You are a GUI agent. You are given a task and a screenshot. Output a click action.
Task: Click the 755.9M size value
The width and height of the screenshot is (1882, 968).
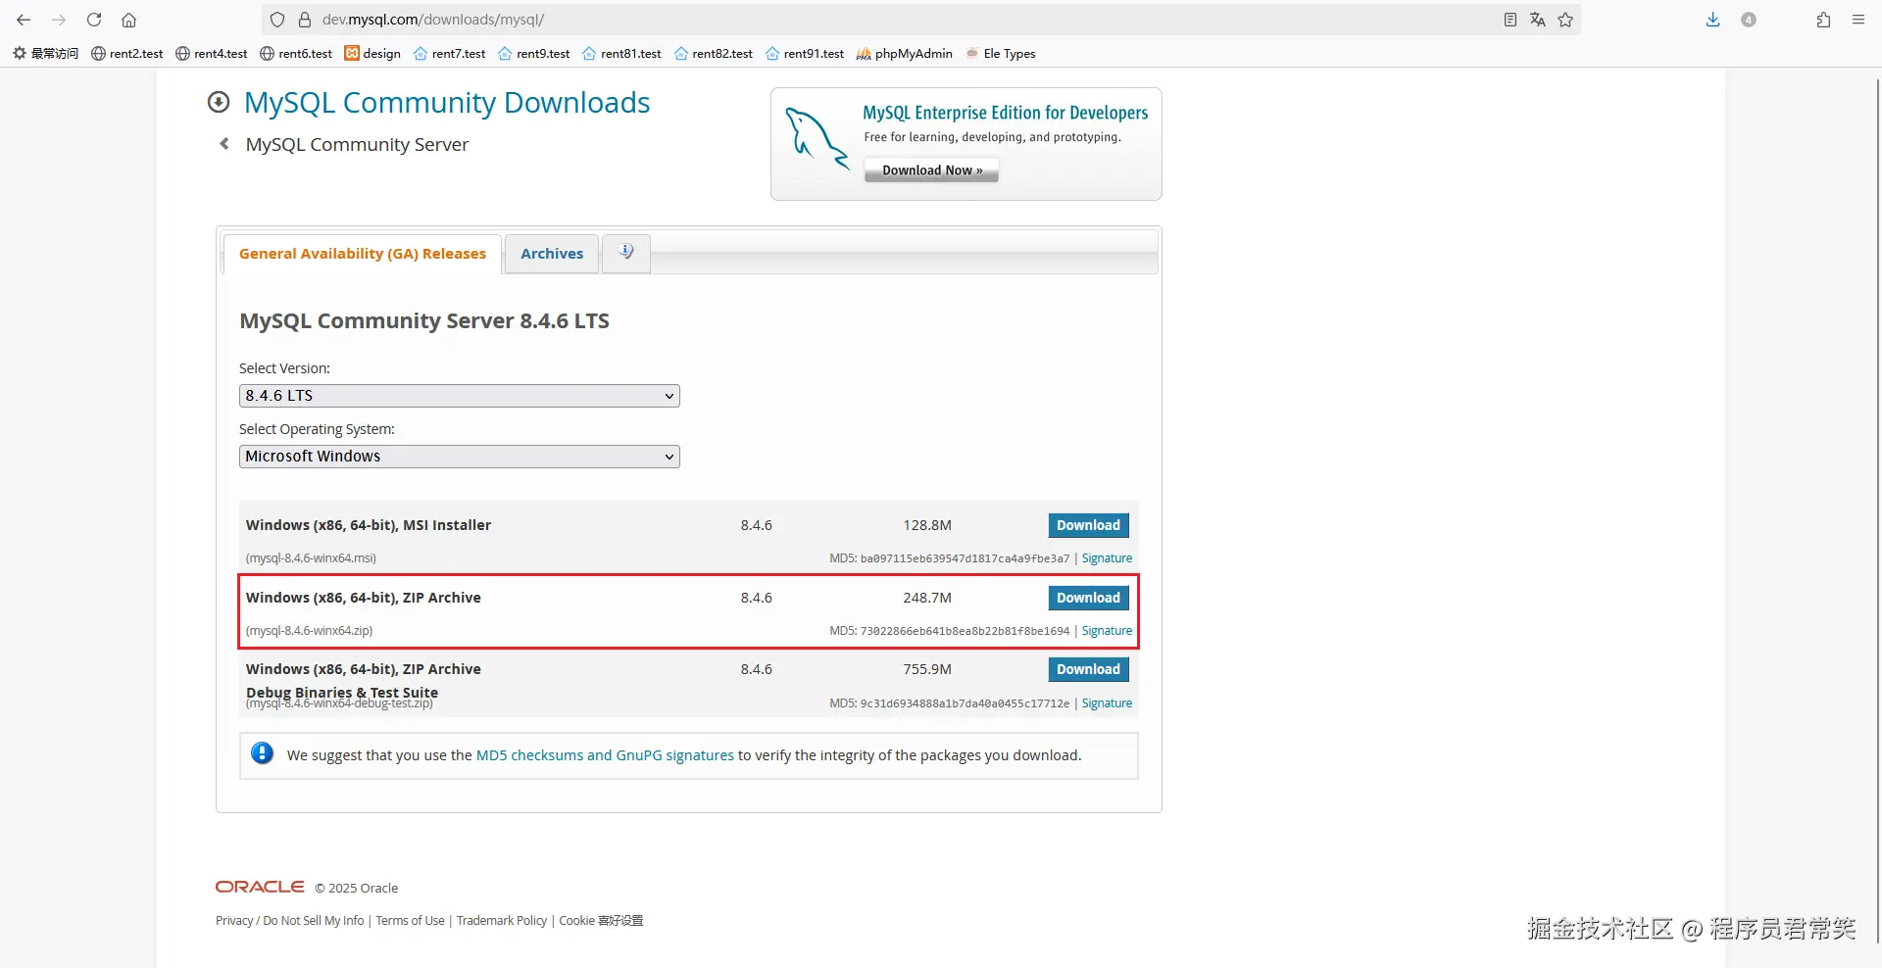point(927,669)
